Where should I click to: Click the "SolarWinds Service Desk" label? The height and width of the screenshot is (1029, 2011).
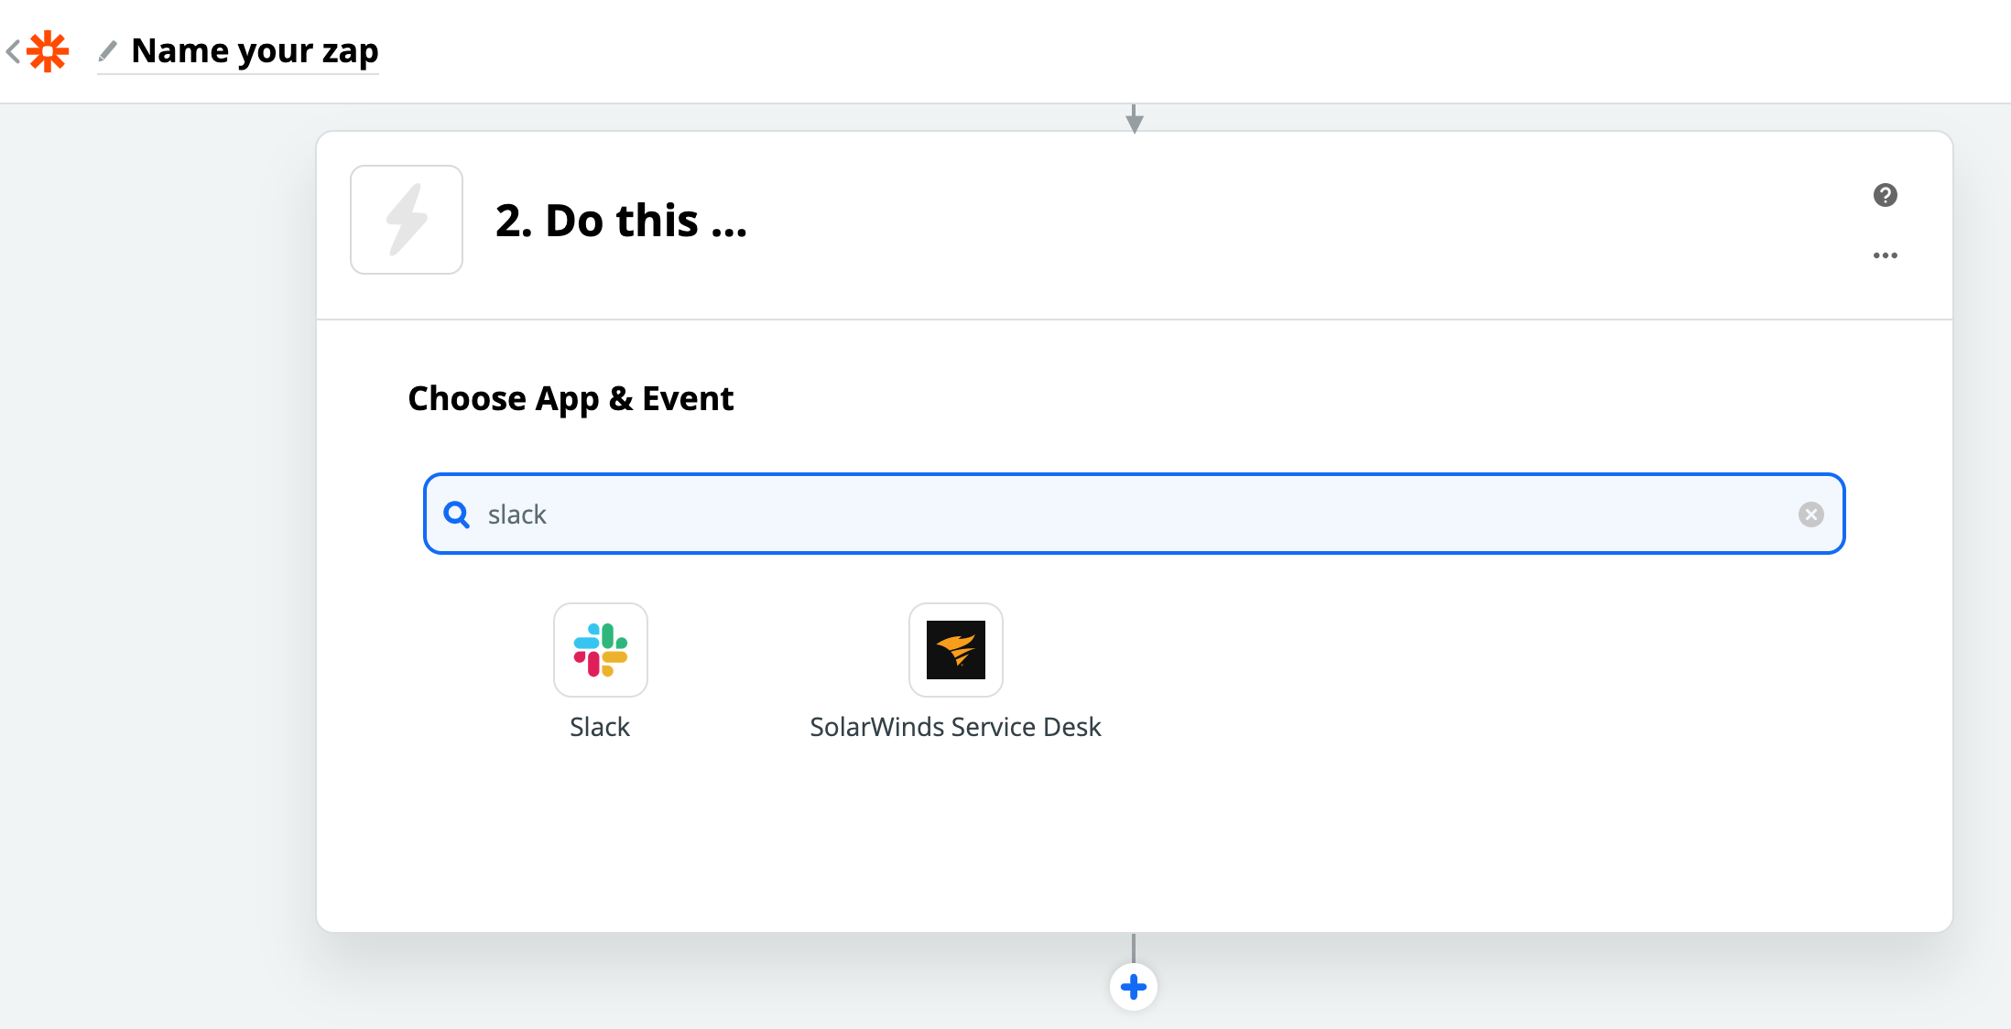955,727
